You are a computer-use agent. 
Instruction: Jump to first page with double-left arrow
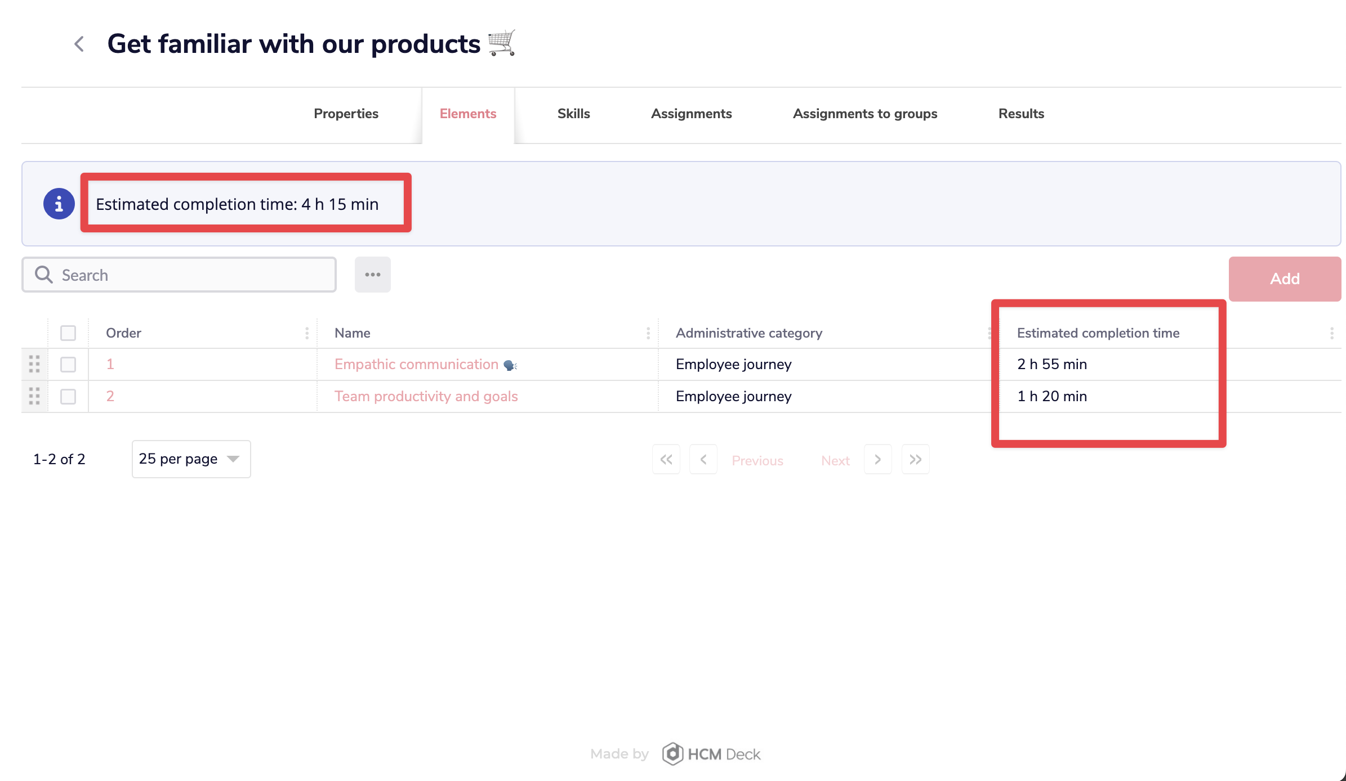coord(666,460)
